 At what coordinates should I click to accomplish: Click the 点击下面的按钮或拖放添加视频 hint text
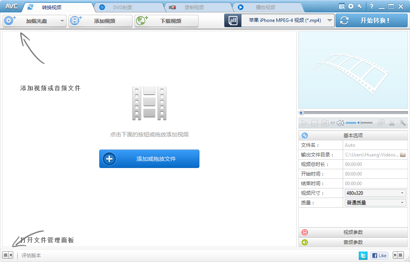coord(149,134)
